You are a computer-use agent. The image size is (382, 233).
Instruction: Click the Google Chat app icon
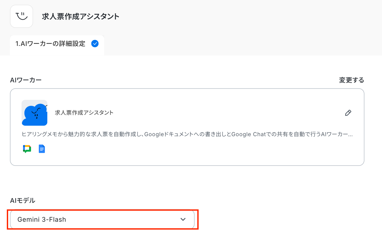tap(27, 149)
